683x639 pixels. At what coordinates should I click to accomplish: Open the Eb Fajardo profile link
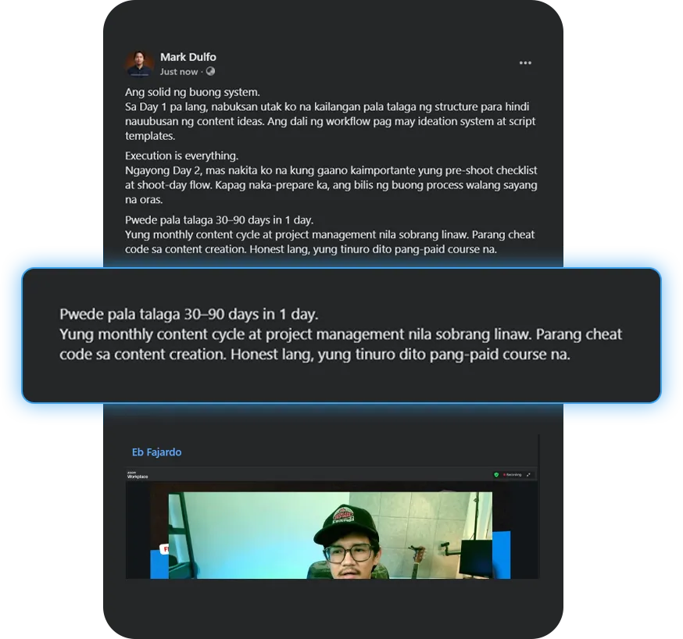pyautogui.click(x=156, y=452)
